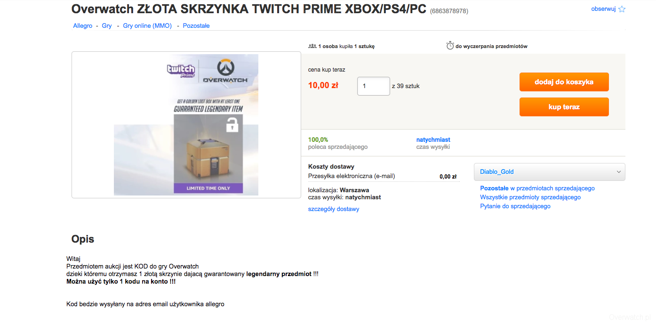Click the quantity input field
Screen dimensions: 656x326
click(x=374, y=86)
